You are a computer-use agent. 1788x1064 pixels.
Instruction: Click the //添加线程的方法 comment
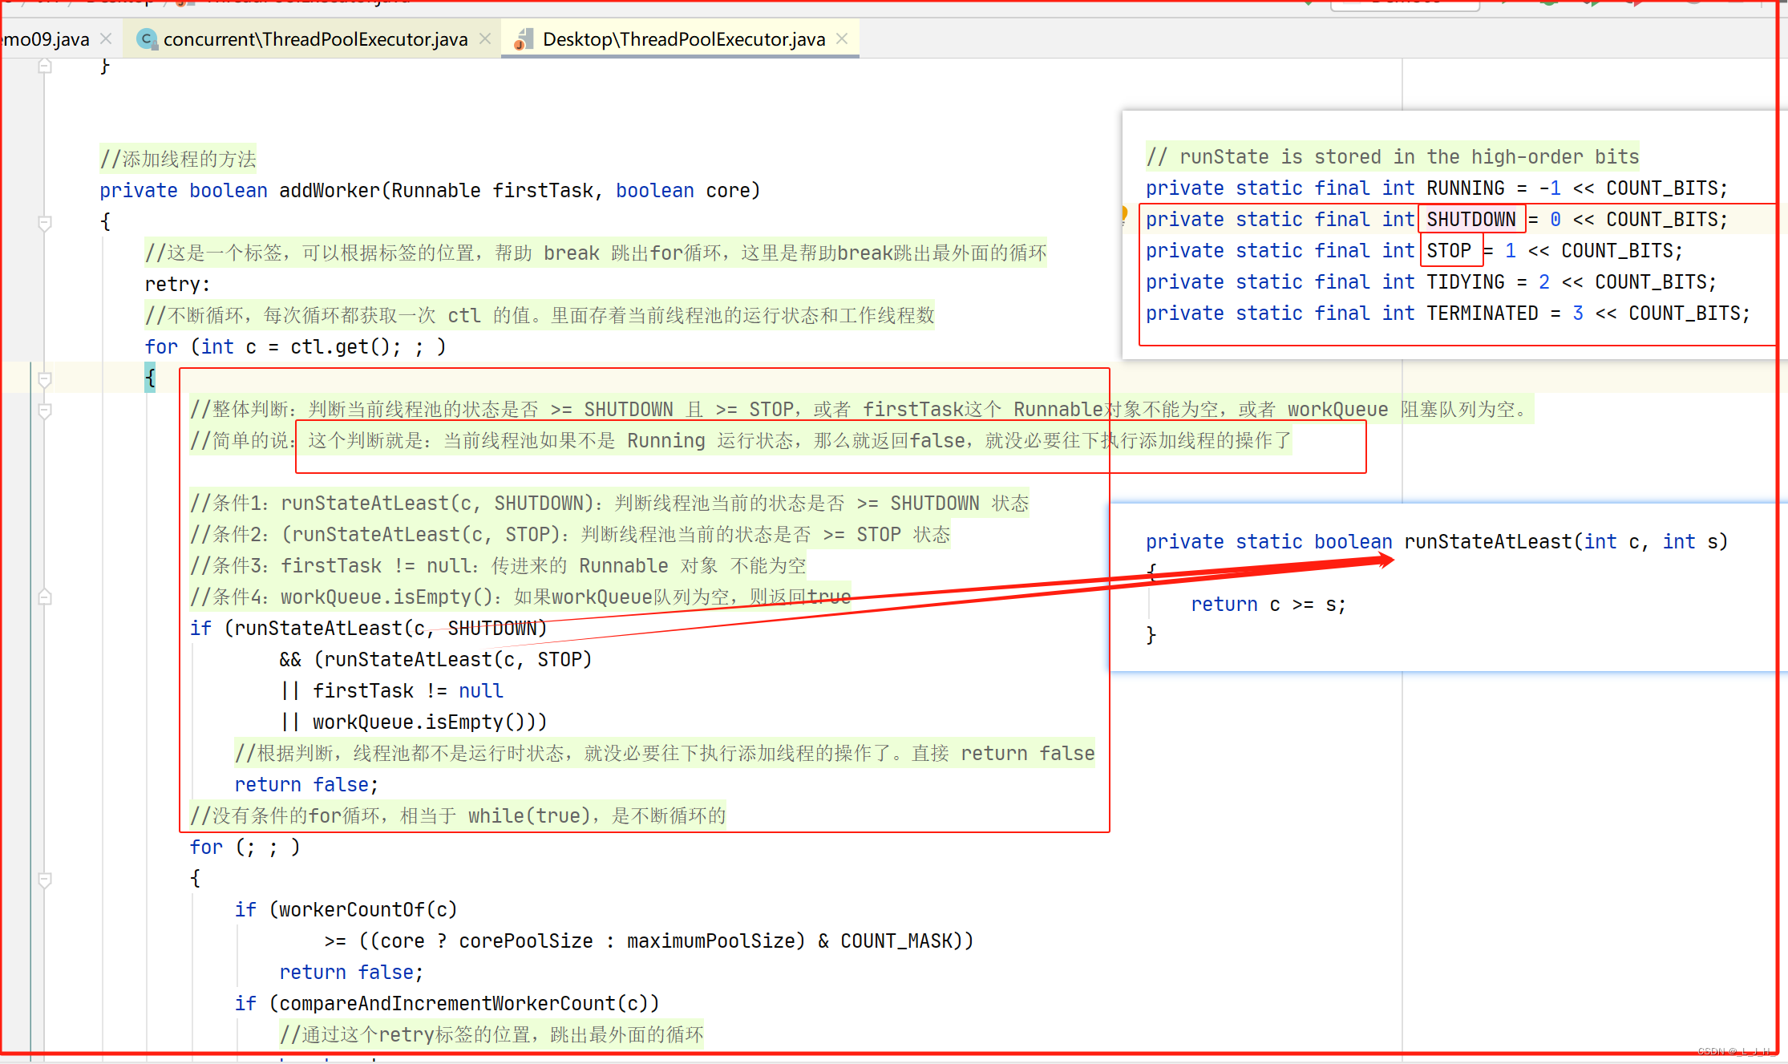pyautogui.click(x=178, y=160)
